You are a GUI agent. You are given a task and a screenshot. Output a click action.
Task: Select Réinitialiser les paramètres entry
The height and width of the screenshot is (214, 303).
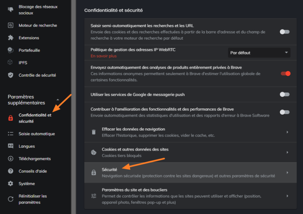[x=33, y=199]
